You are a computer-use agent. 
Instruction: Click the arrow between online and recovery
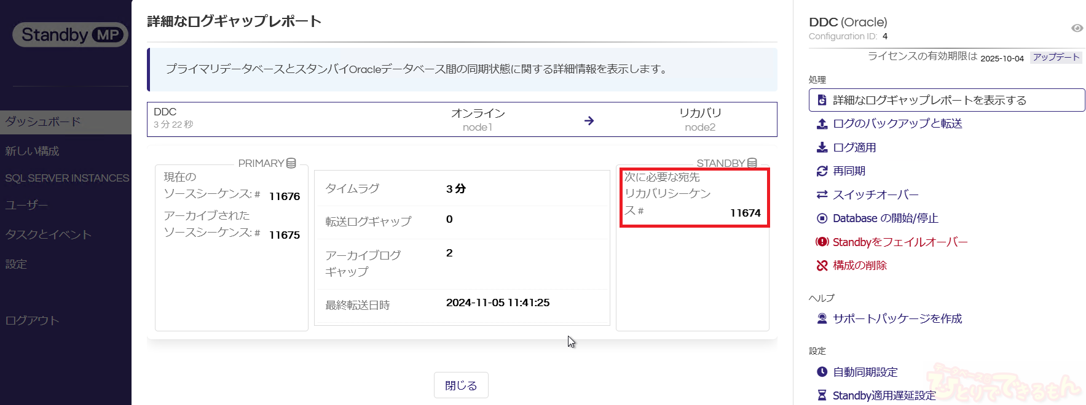pos(589,121)
